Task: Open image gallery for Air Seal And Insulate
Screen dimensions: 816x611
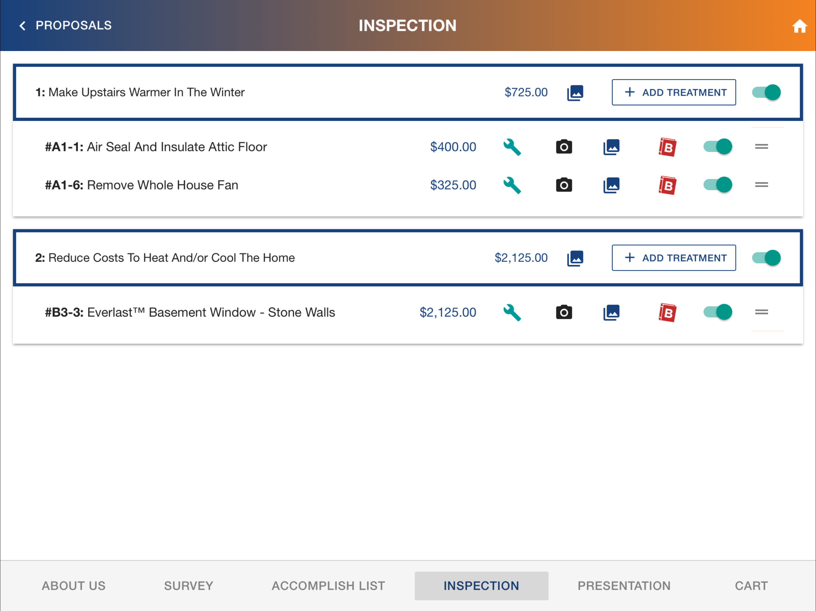Action: 611,147
